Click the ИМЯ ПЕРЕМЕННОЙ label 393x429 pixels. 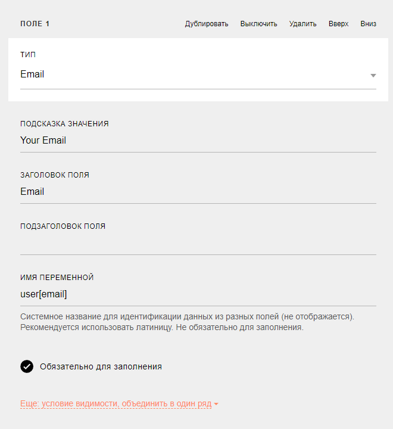point(57,278)
